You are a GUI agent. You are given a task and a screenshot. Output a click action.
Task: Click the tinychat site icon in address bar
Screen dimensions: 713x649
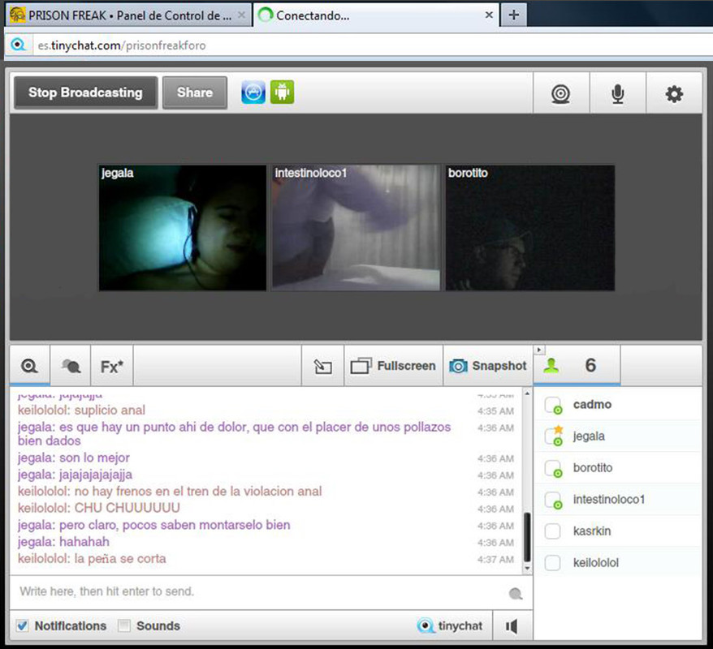18,45
